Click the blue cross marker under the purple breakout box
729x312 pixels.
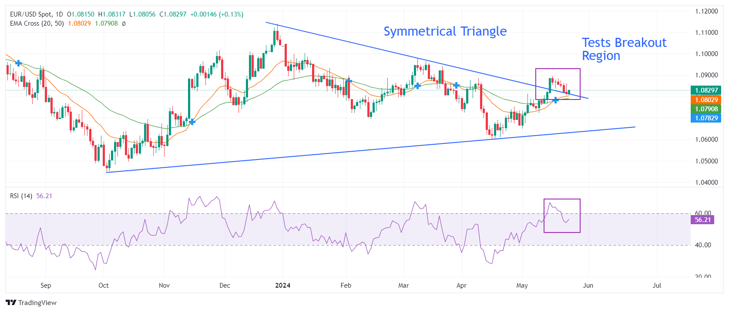[556, 100]
